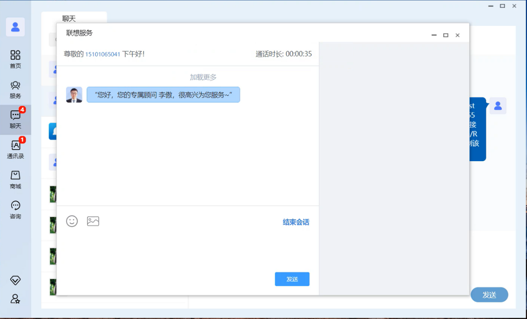
Task: Maximize the main application window
Action: click(x=502, y=6)
